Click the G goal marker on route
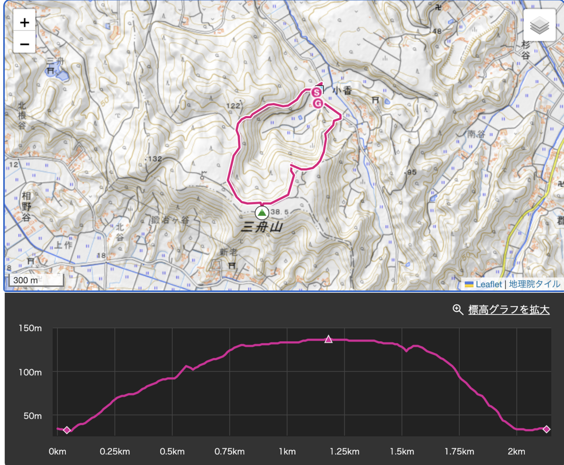This screenshot has height=465, width=564. pyautogui.click(x=318, y=103)
